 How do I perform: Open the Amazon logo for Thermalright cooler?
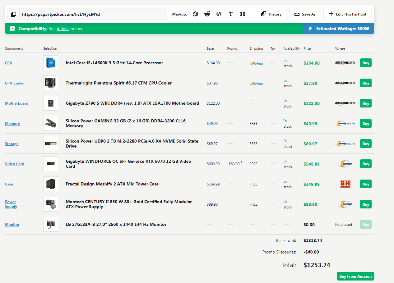coord(345,83)
